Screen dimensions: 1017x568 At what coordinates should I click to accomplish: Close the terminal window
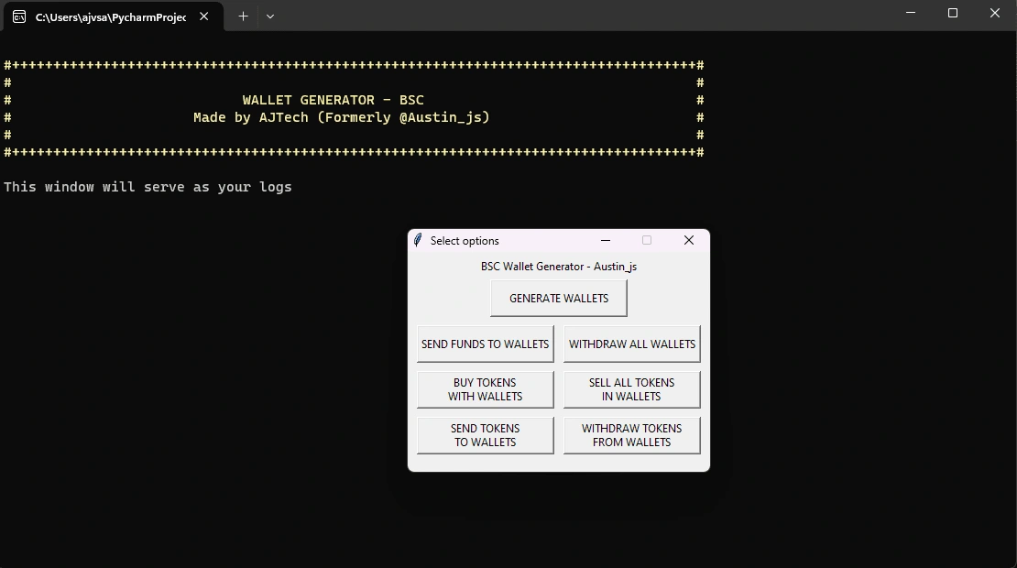click(995, 14)
